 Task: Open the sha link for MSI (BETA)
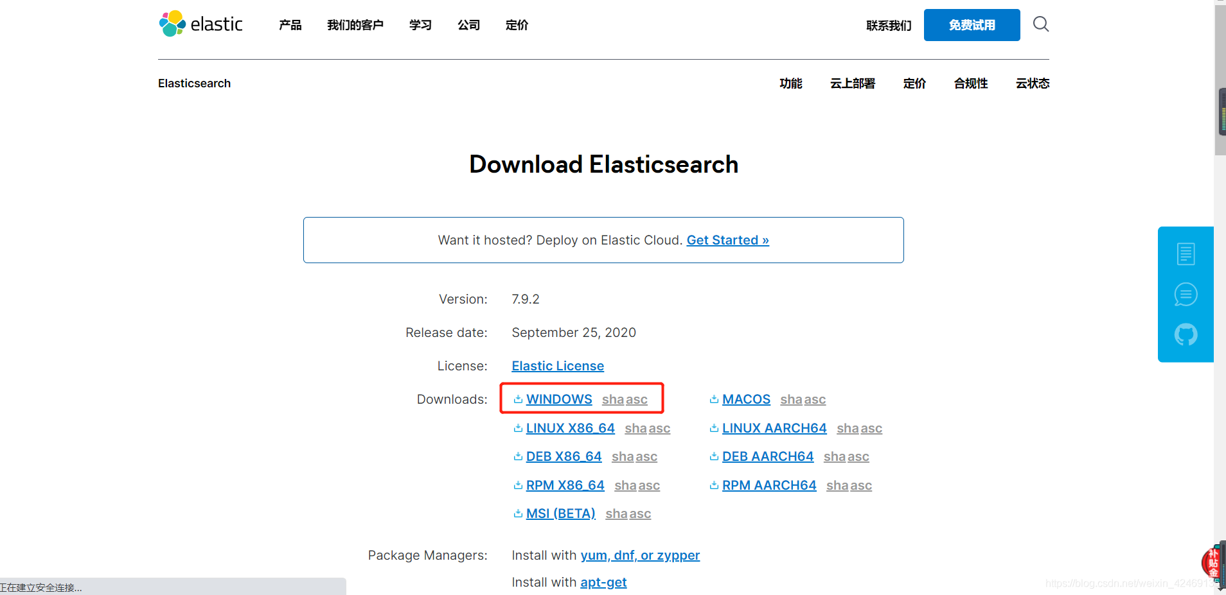click(617, 513)
